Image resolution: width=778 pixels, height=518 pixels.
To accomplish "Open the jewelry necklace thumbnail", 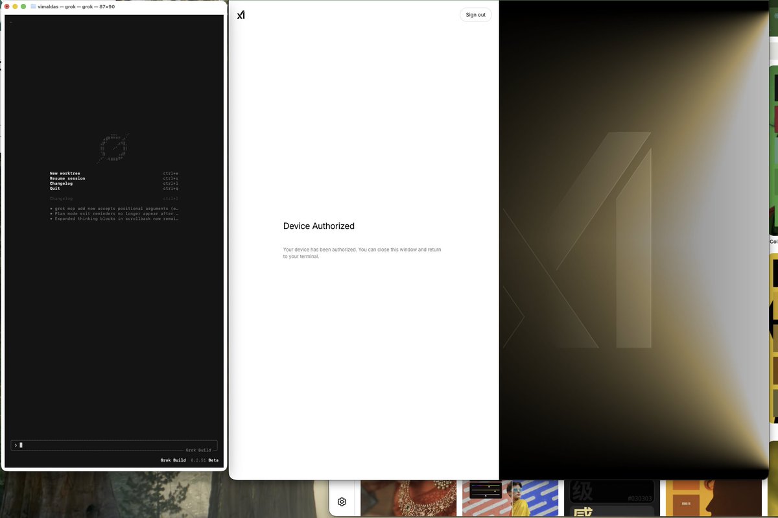I will point(408,498).
